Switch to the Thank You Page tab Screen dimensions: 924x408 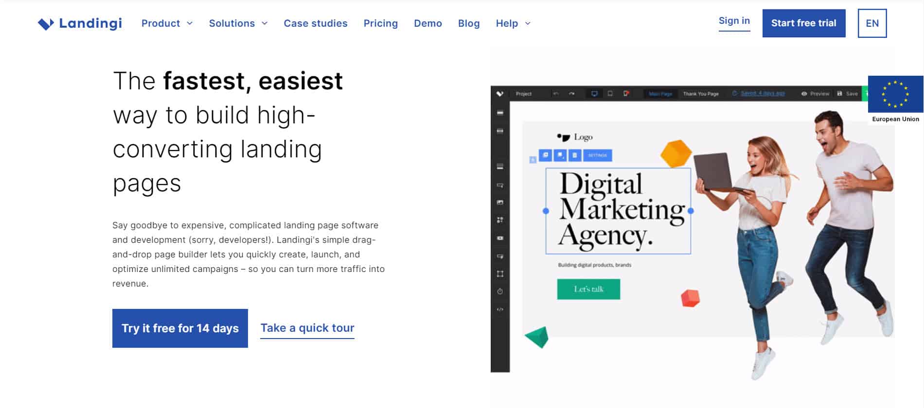point(700,94)
